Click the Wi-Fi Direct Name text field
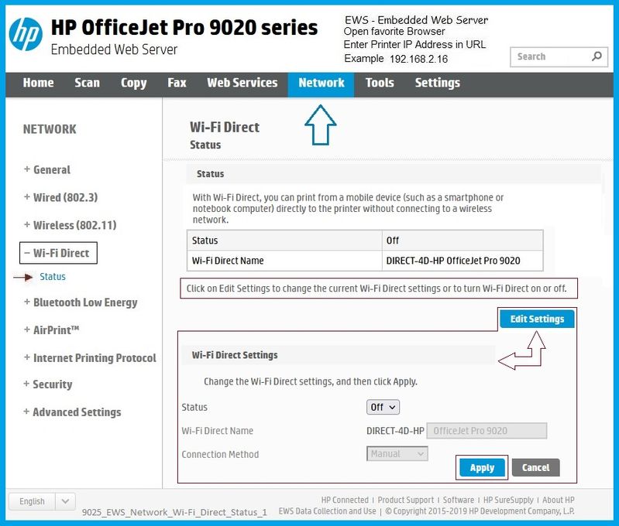619x526 pixels. tap(487, 431)
